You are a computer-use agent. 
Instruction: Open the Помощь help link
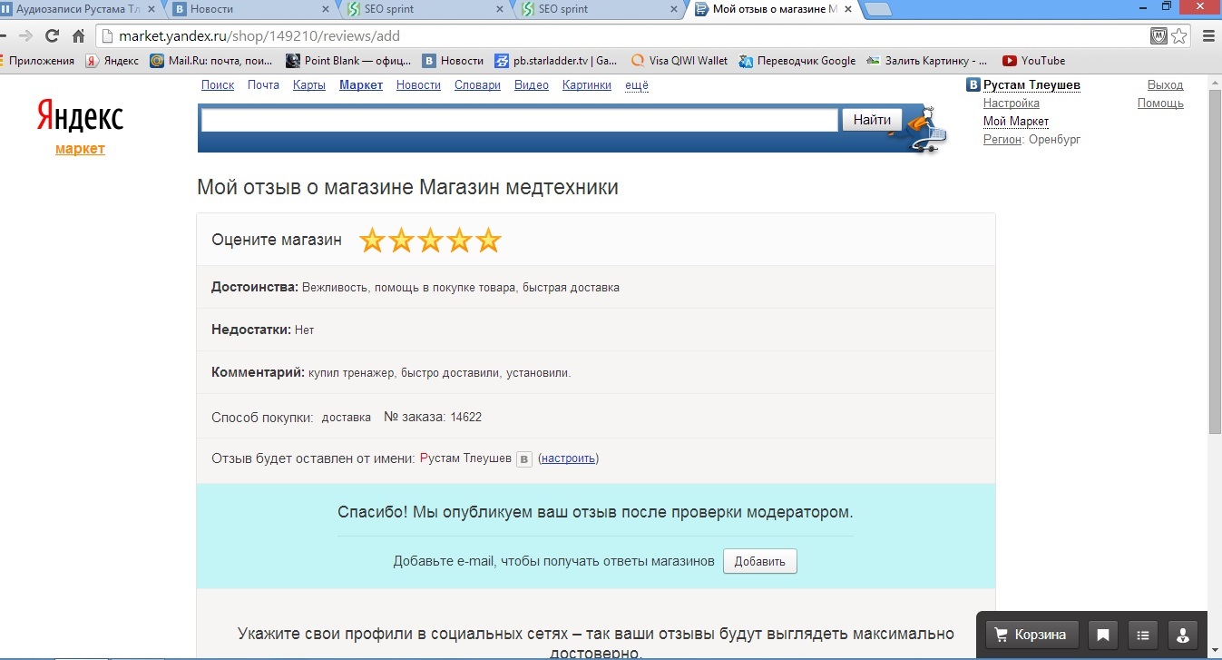[1160, 103]
